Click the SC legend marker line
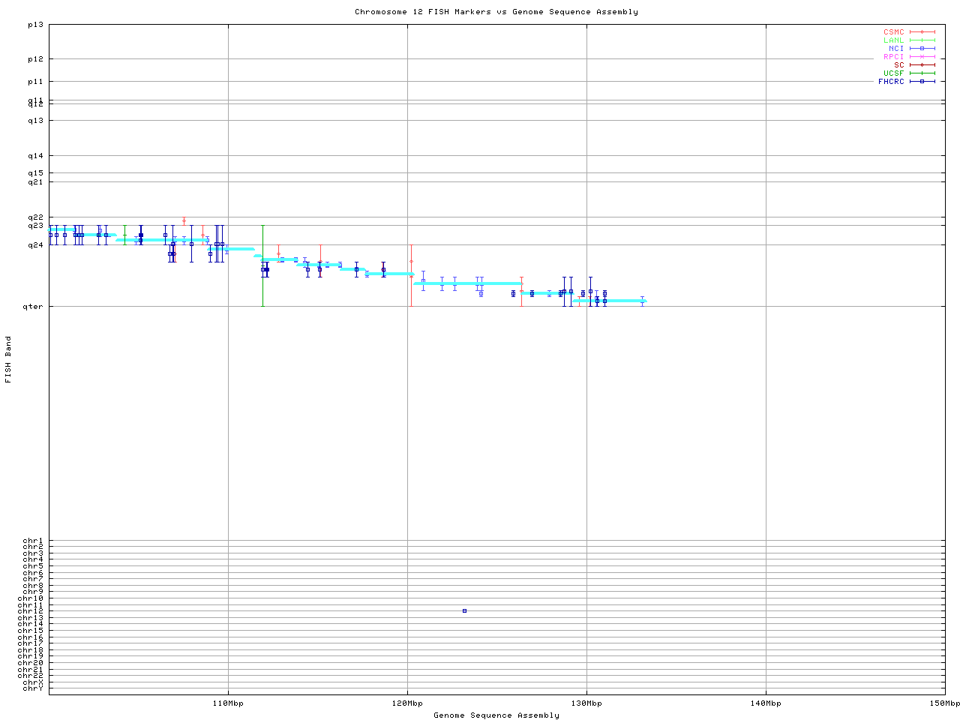 point(922,65)
